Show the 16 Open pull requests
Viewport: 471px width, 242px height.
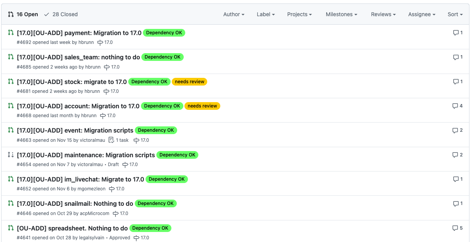point(23,14)
